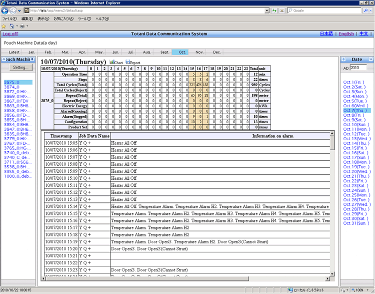Viewport: 375px width, 294px height.
Task: Click the horizontal scrollbar left arrow
Action: point(43,278)
